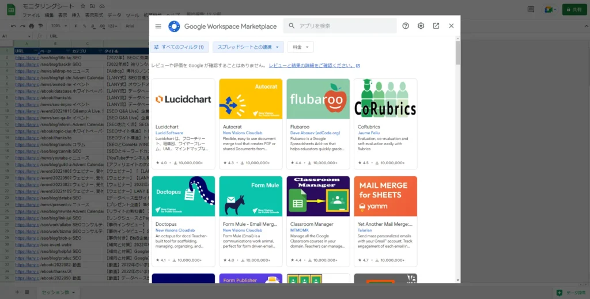Click the Autocrat title text
Image resolution: width=590 pixels, height=299 pixels.
pyautogui.click(x=232, y=127)
